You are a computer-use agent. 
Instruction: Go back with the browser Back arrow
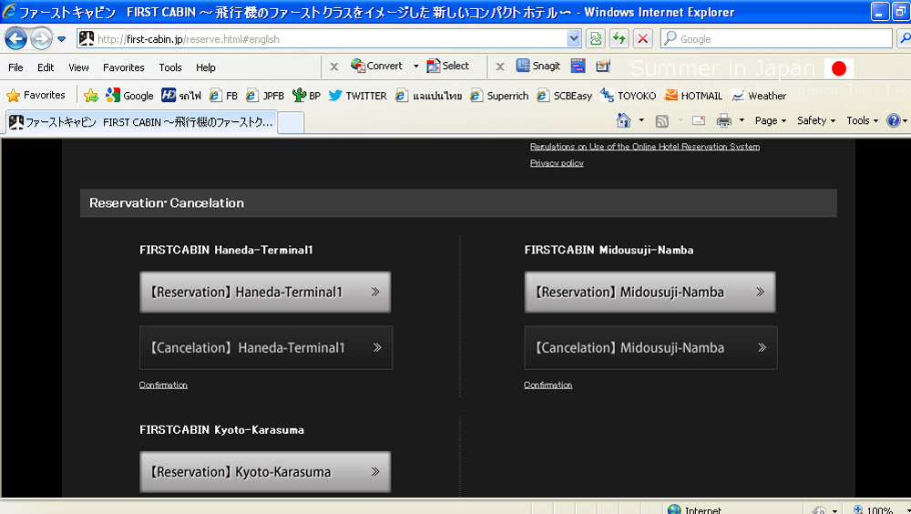15,39
